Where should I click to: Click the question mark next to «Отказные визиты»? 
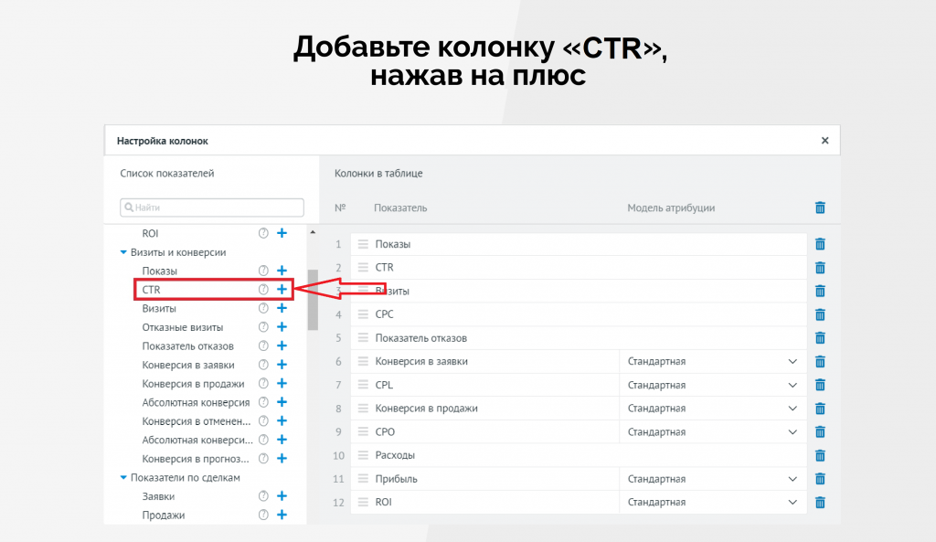click(263, 326)
